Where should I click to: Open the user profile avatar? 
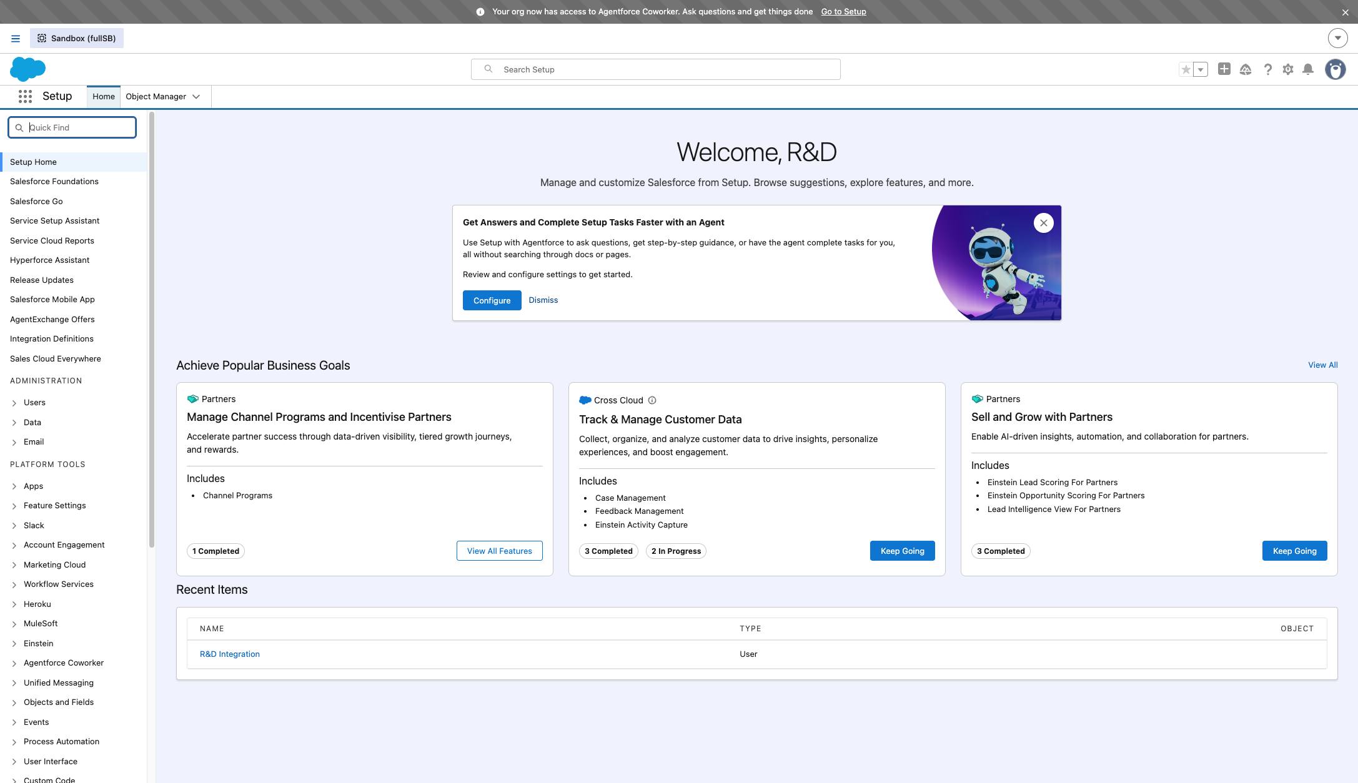1336,69
